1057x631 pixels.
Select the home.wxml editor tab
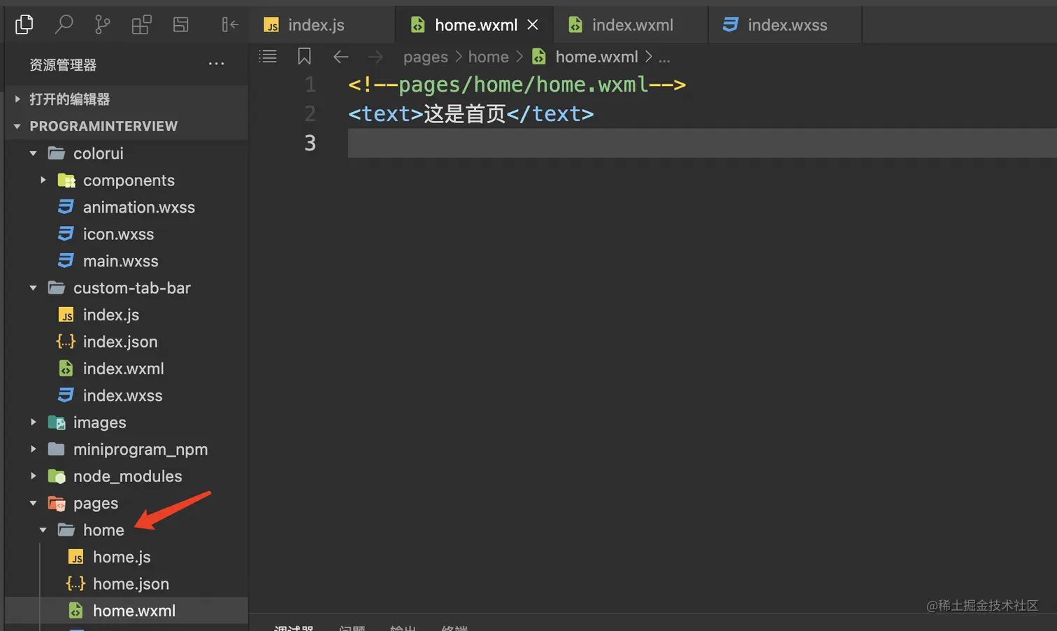474,25
